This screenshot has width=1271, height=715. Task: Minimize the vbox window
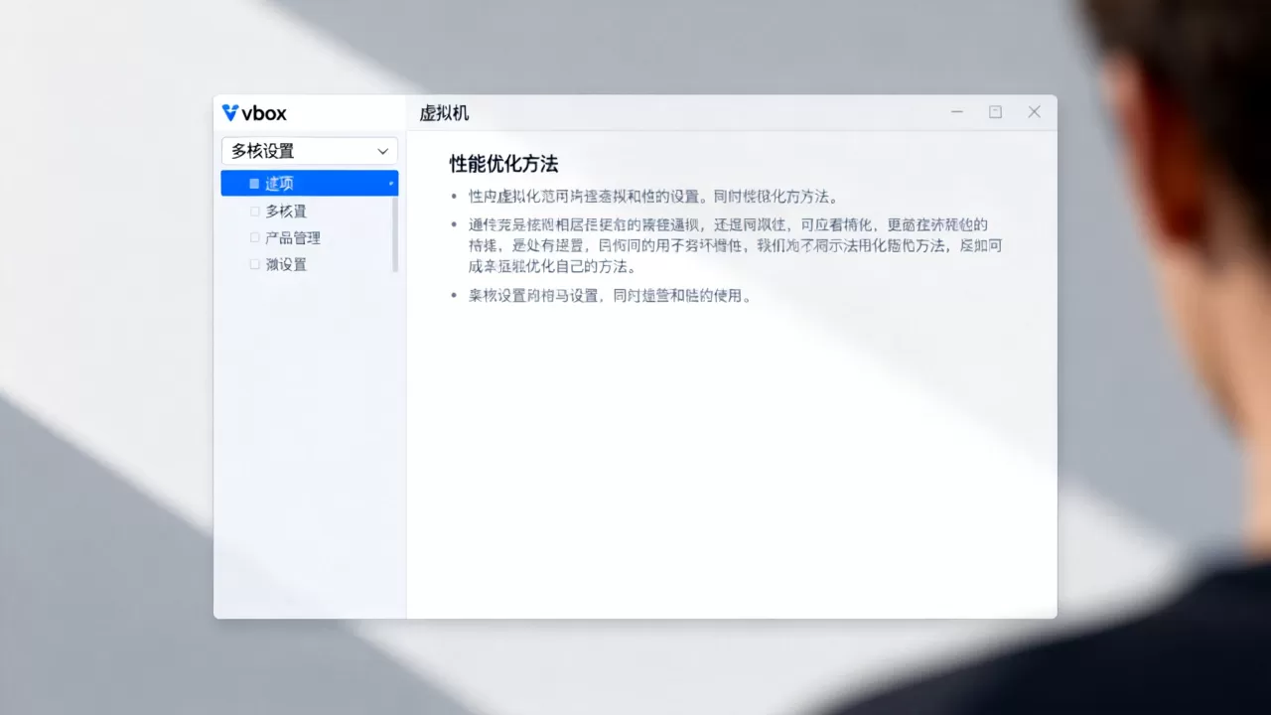957,112
